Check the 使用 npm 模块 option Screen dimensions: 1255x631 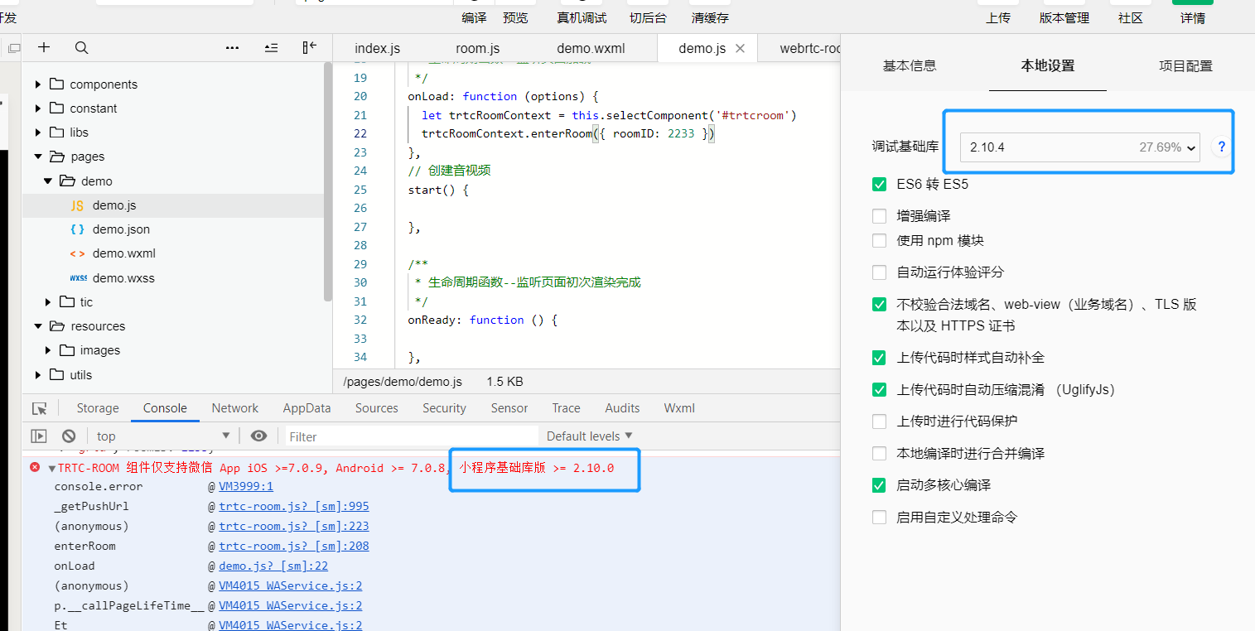(879, 241)
